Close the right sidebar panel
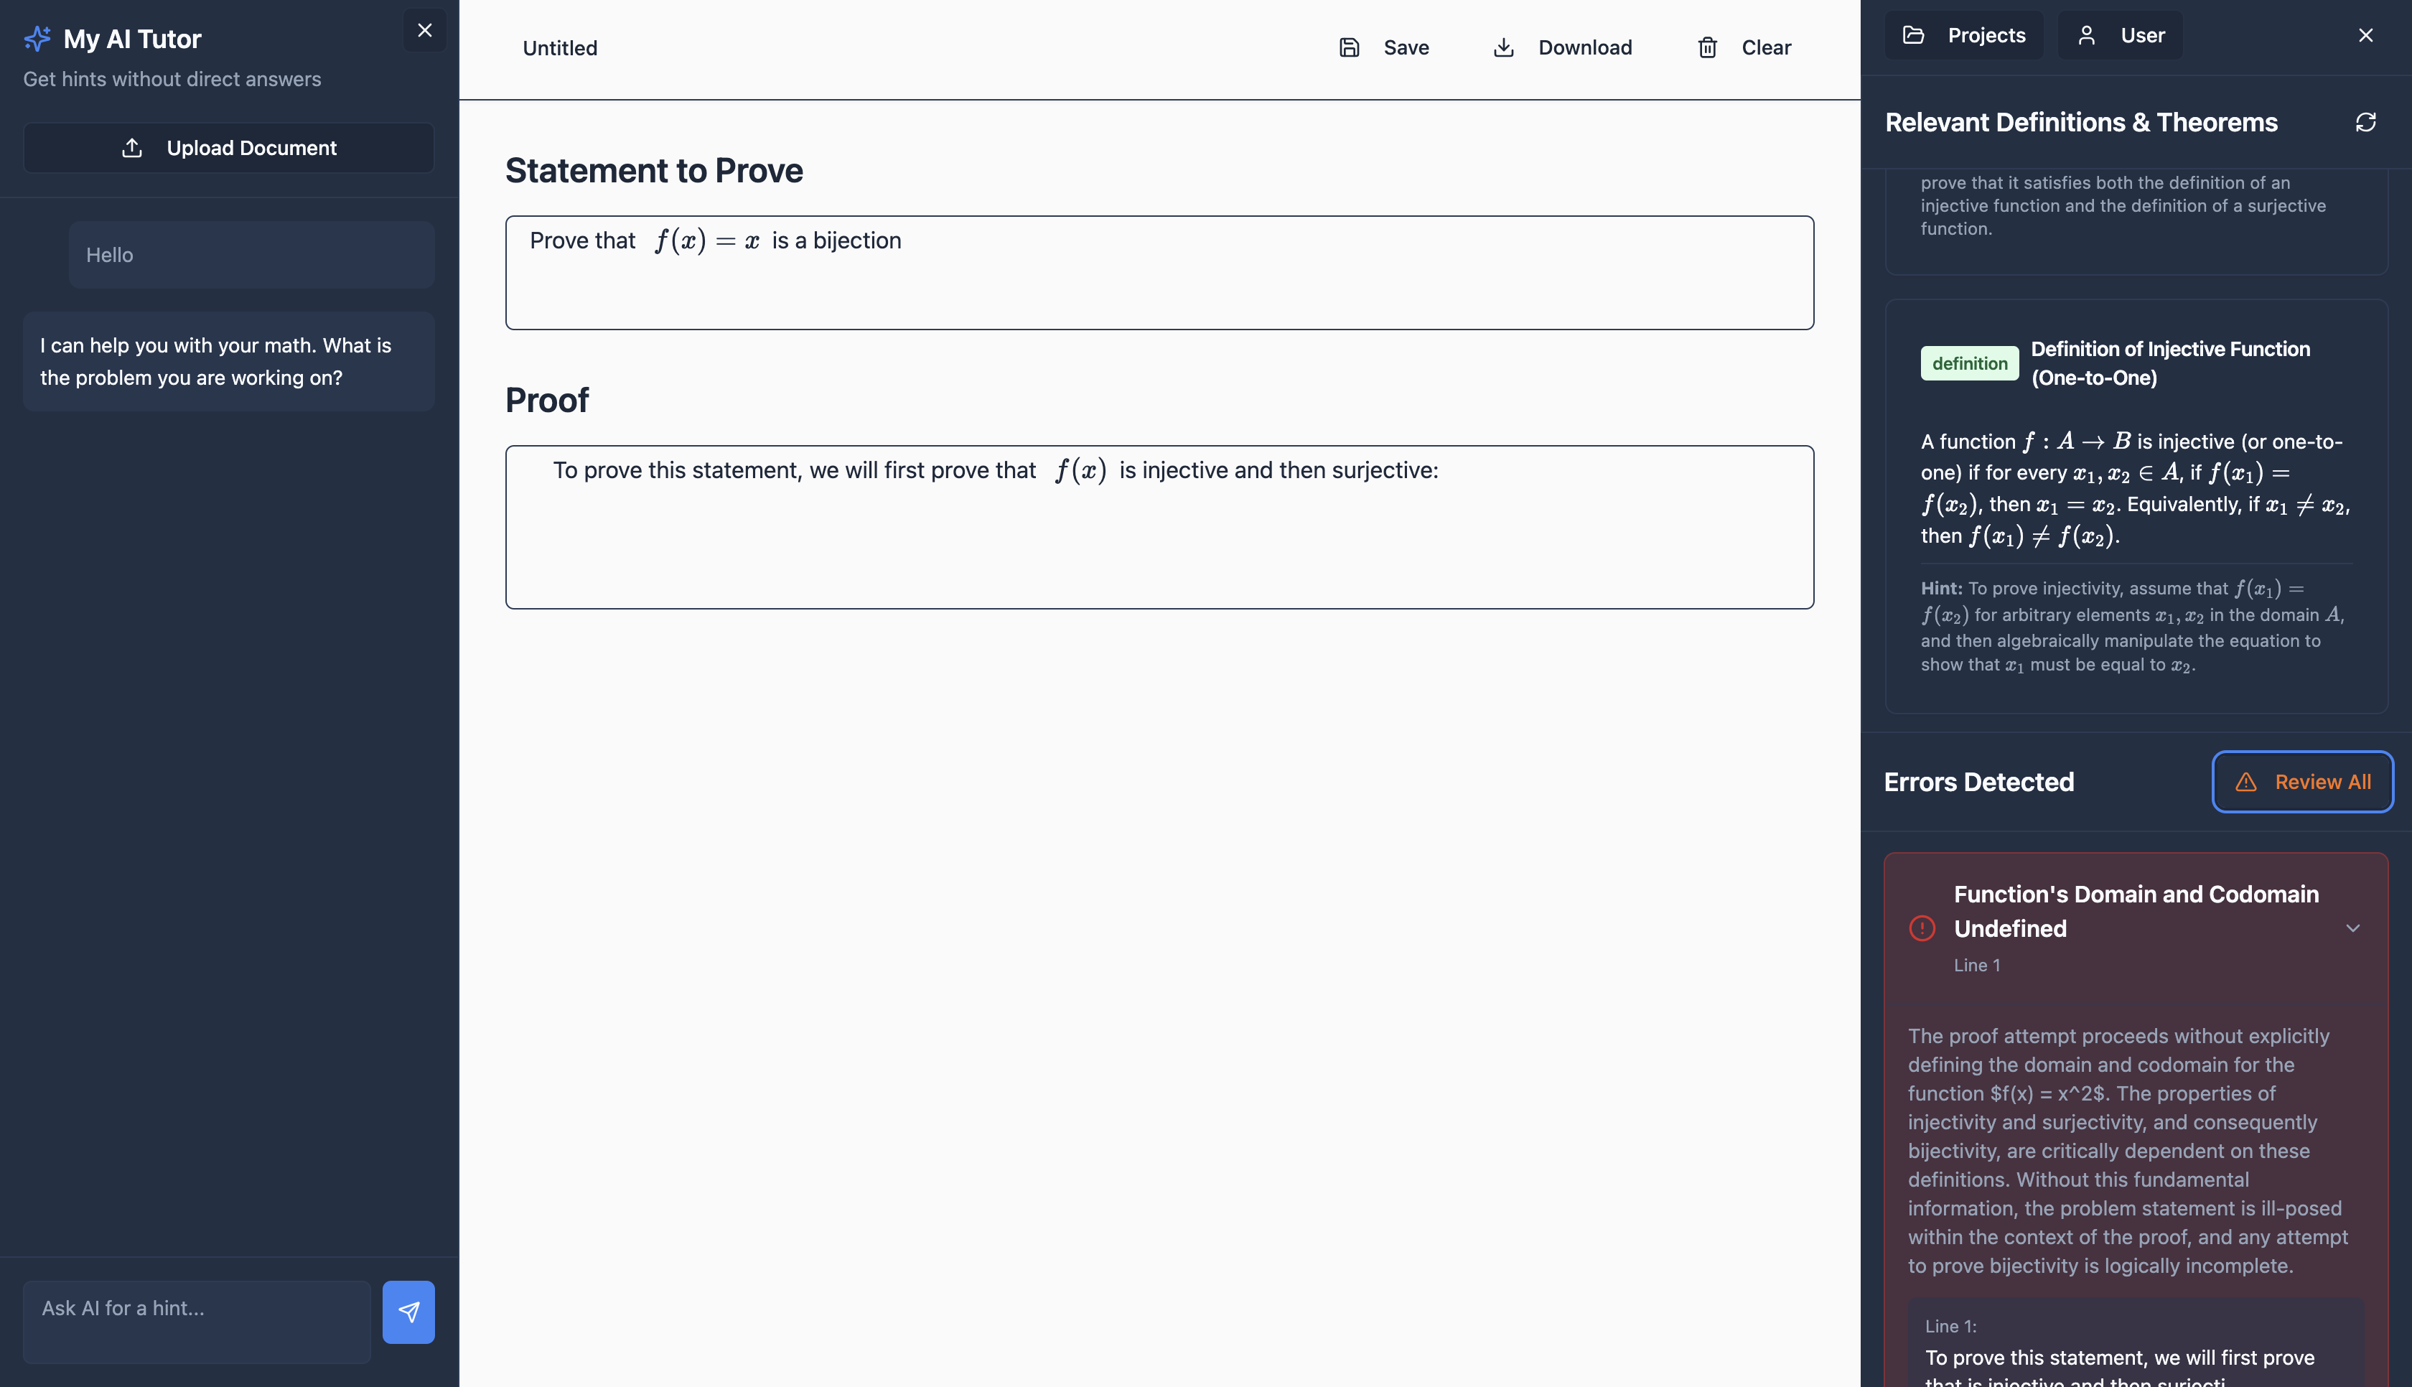The height and width of the screenshot is (1387, 2412). click(x=2365, y=35)
